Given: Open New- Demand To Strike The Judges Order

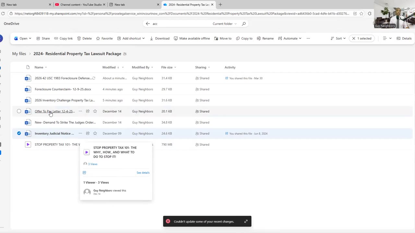Looking at the screenshot, I should 65,122.
